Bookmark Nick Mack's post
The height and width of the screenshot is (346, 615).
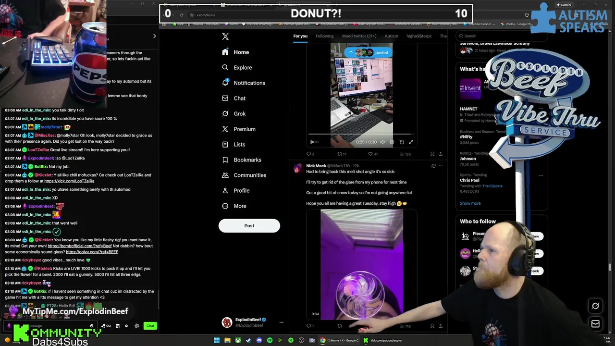(432, 326)
